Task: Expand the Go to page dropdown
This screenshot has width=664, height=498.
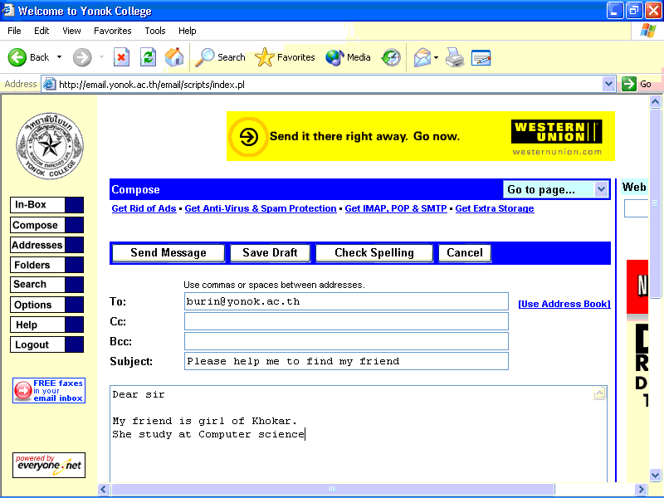Action: click(602, 189)
